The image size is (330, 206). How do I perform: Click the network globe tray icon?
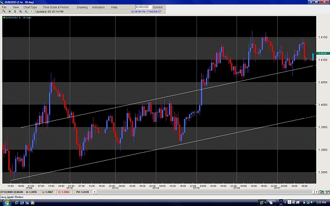pyautogui.click(x=308, y=202)
